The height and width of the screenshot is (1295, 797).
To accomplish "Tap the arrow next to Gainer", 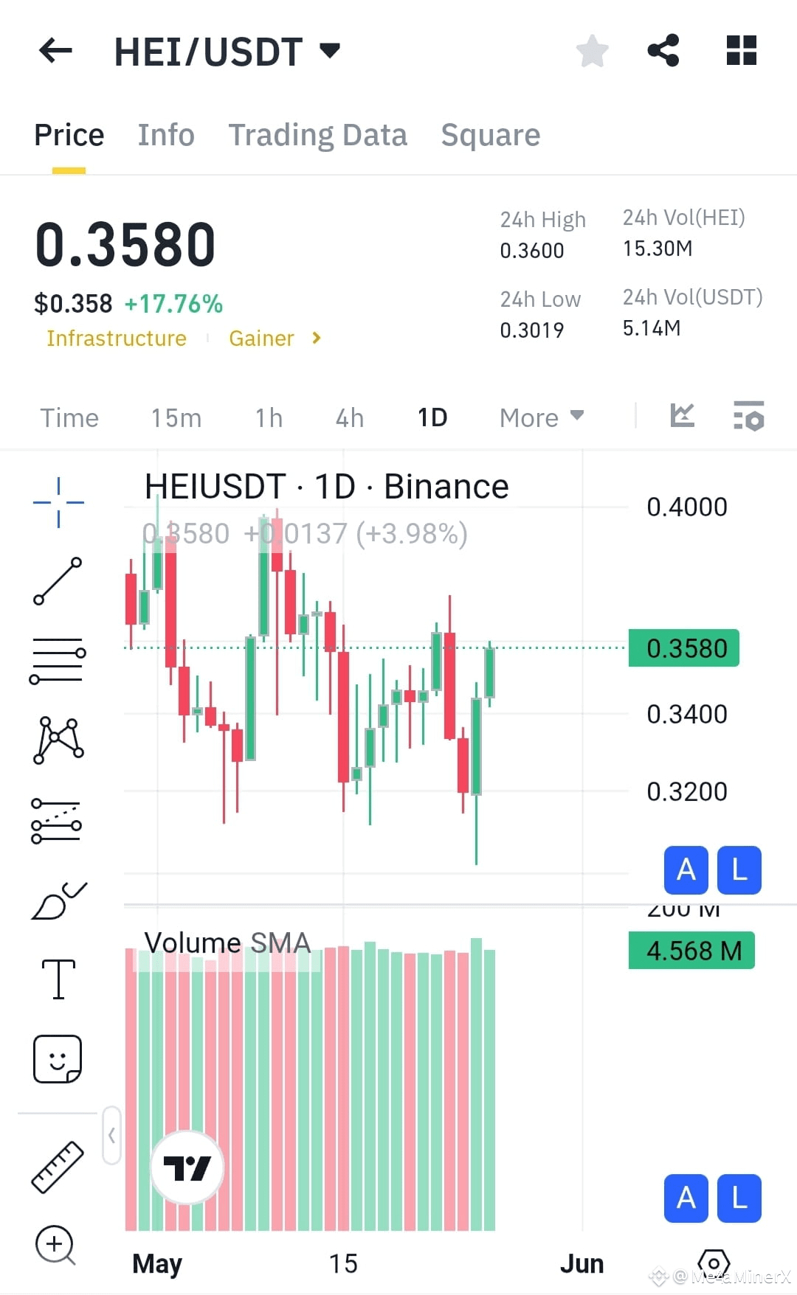I will tap(317, 338).
